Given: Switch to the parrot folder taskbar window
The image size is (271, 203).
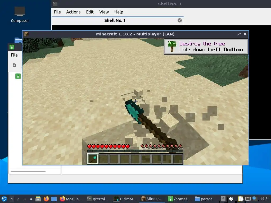Looking at the screenshot, I should [204, 199].
